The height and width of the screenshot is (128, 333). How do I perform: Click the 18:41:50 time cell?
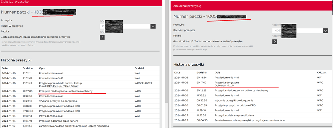pos(27,126)
